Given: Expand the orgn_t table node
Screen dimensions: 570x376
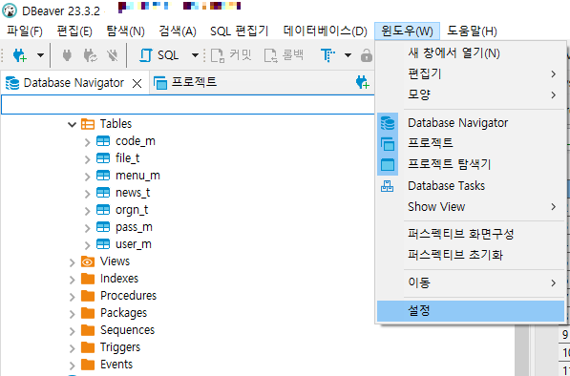Looking at the screenshot, I should pyautogui.click(x=87, y=211).
